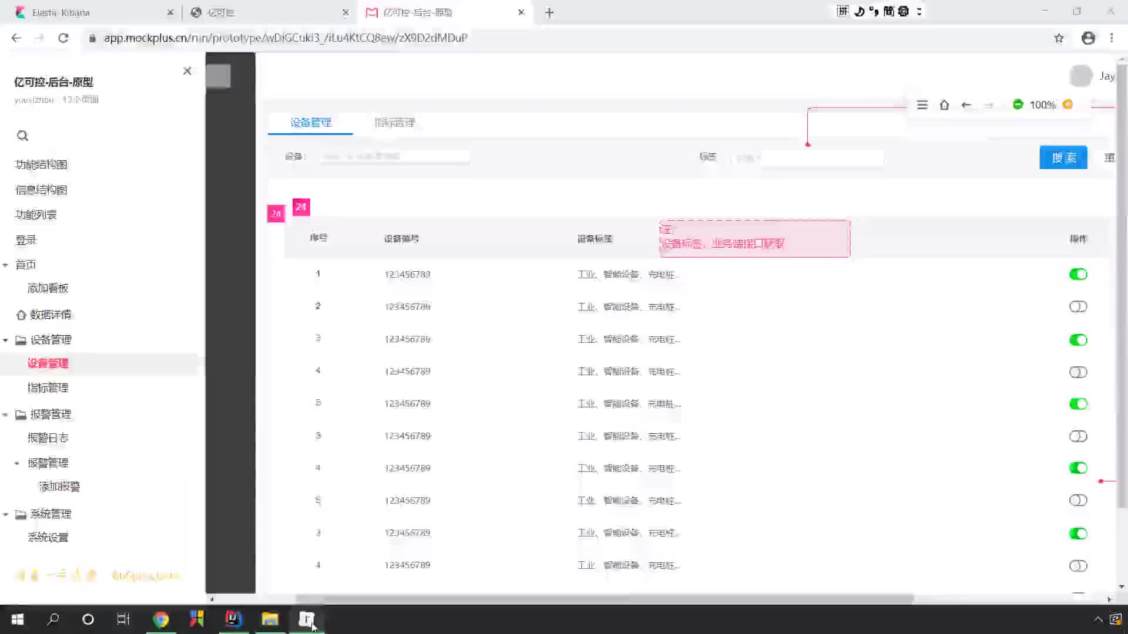The image size is (1128, 634).
Task: Open the 添加看板 page
Action: (x=48, y=288)
